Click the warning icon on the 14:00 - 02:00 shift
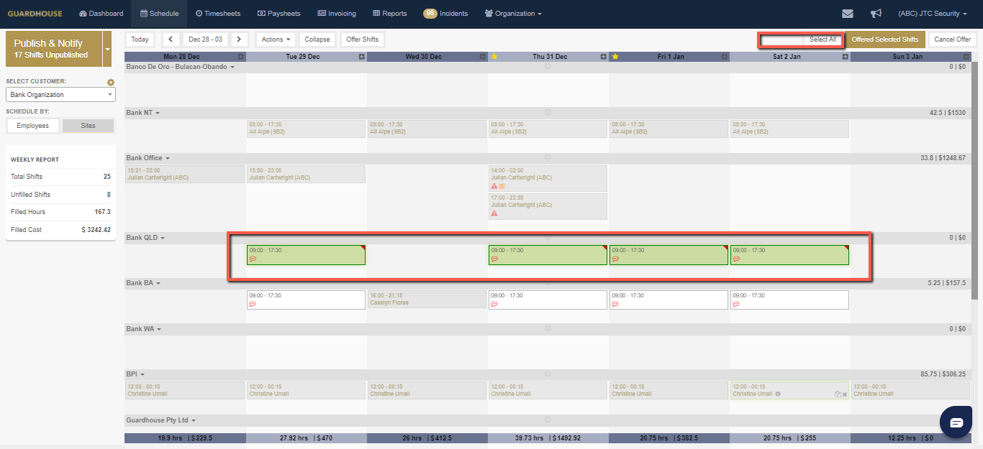983x449 pixels. point(494,186)
